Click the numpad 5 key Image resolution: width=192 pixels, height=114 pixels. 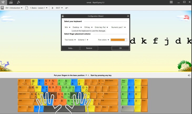click(x=131, y=95)
